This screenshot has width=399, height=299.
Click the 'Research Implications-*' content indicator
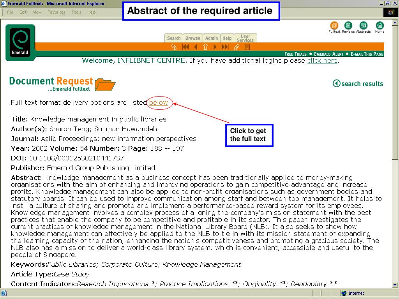pos(117,284)
